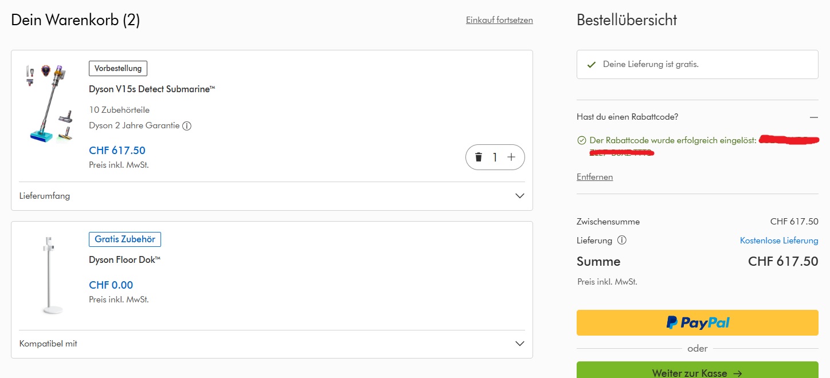
Task: Open the Dyson V15s Detect Submarine product image
Action: point(49,103)
